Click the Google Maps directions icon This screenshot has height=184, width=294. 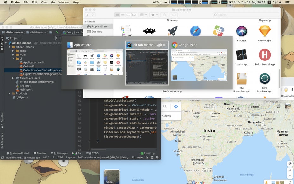pos(176,107)
